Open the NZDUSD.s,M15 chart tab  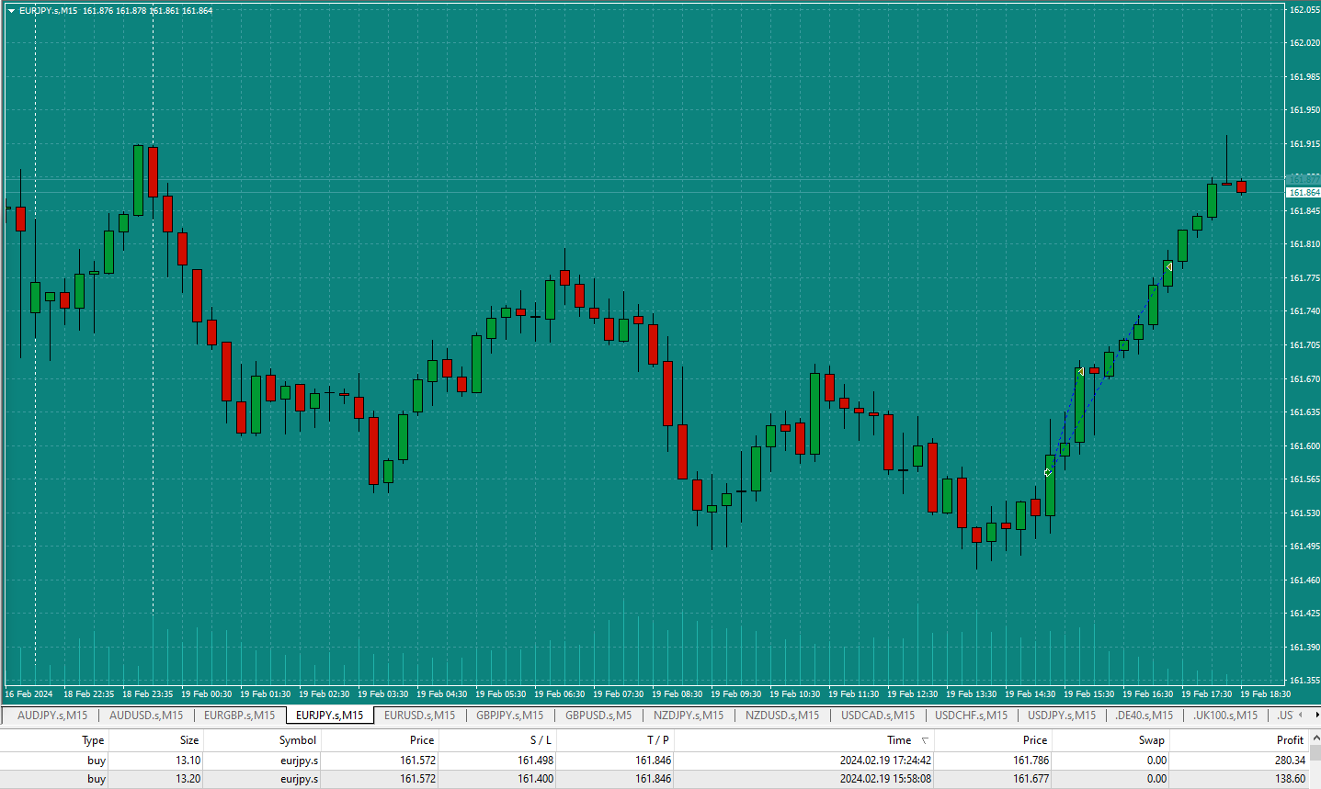click(x=782, y=716)
